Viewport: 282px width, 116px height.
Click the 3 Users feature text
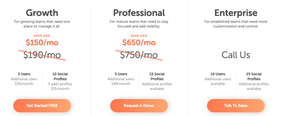tap(24, 74)
